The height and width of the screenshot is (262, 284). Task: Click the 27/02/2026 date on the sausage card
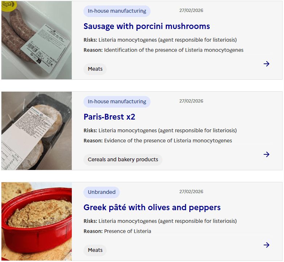click(191, 11)
